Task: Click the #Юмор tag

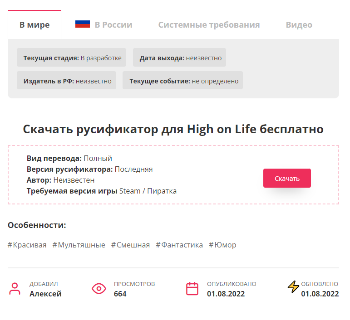Action: [x=222, y=245]
